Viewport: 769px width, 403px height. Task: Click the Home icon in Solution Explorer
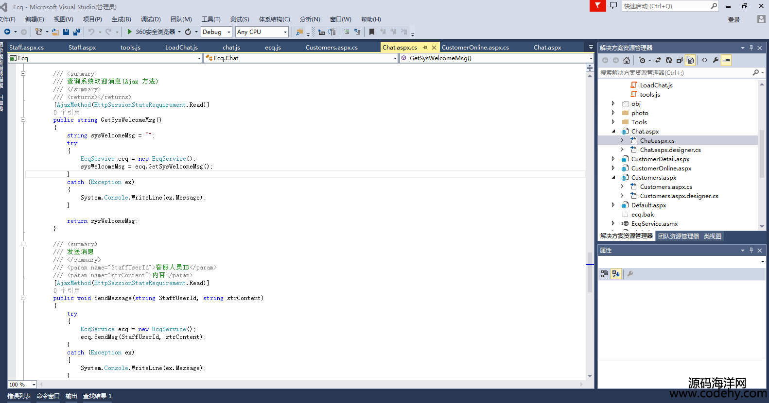coord(627,60)
